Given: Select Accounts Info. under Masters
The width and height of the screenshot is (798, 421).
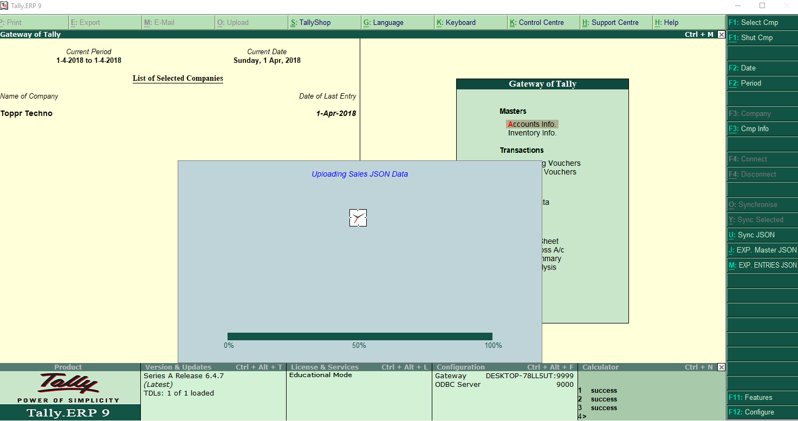Looking at the screenshot, I should (x=532, y=124).
